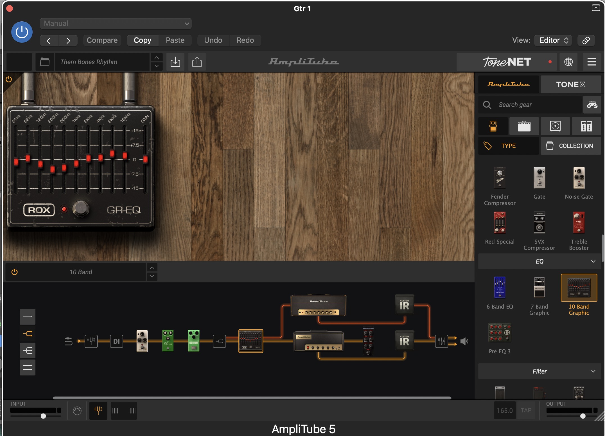This screenshot has width=605, height=436.
Task: Click the DI block in signal chain
Action: tap(116, 341)
